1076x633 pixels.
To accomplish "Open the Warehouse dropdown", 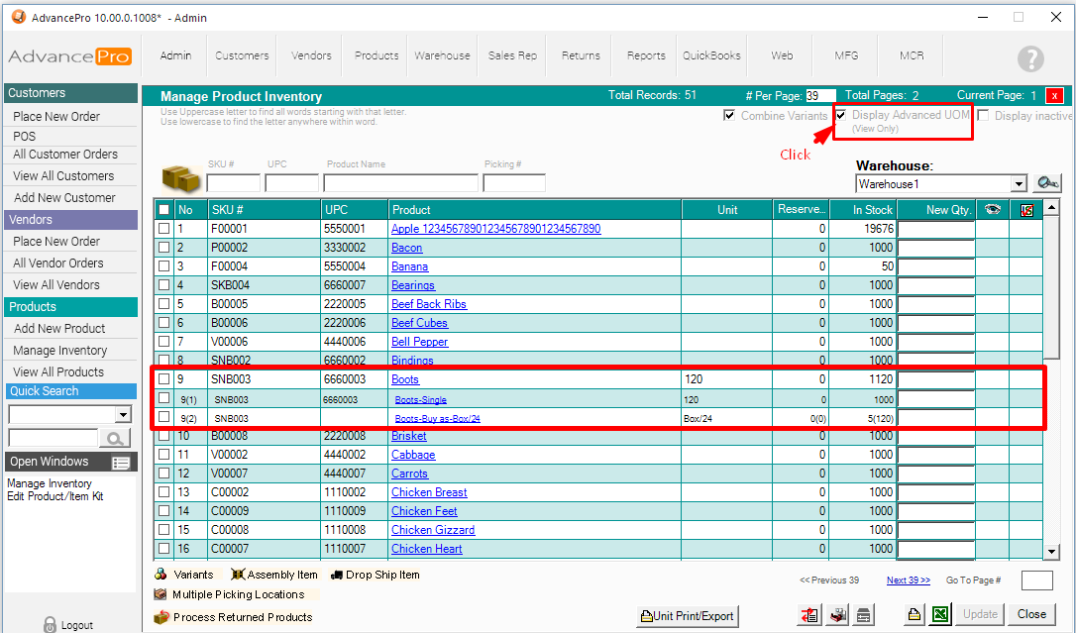I will click(x=1019, y=184).
